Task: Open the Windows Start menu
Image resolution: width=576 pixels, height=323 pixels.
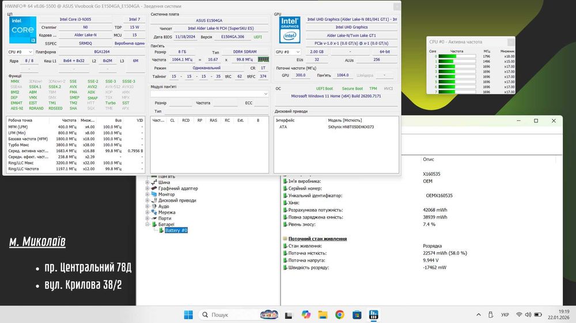Action: pyautogui.click(x=188, y=314)
